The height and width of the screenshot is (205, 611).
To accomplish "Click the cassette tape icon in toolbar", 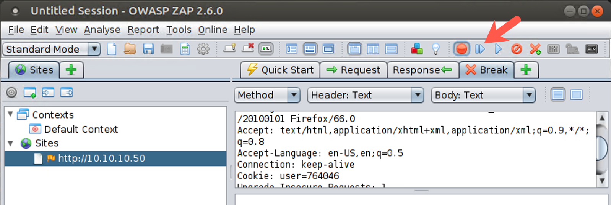I will (x=591, y=49).
